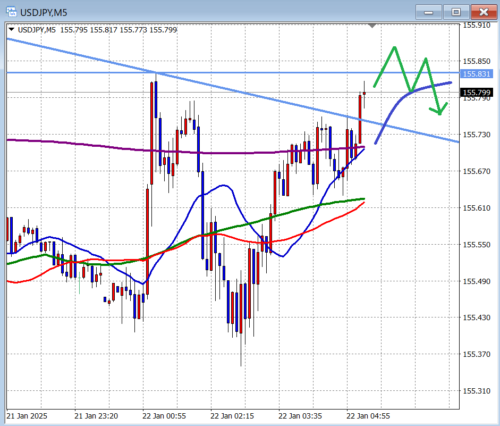Screen dimensions: 500x426
Task: Select the purple moving average line
Action: [x=80, y=142]
